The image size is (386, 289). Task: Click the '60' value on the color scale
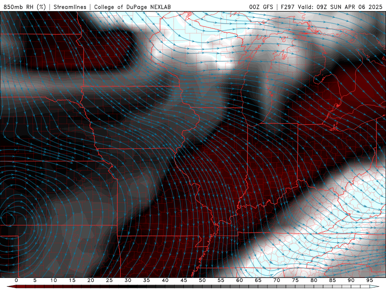click(x=239, y=280)
